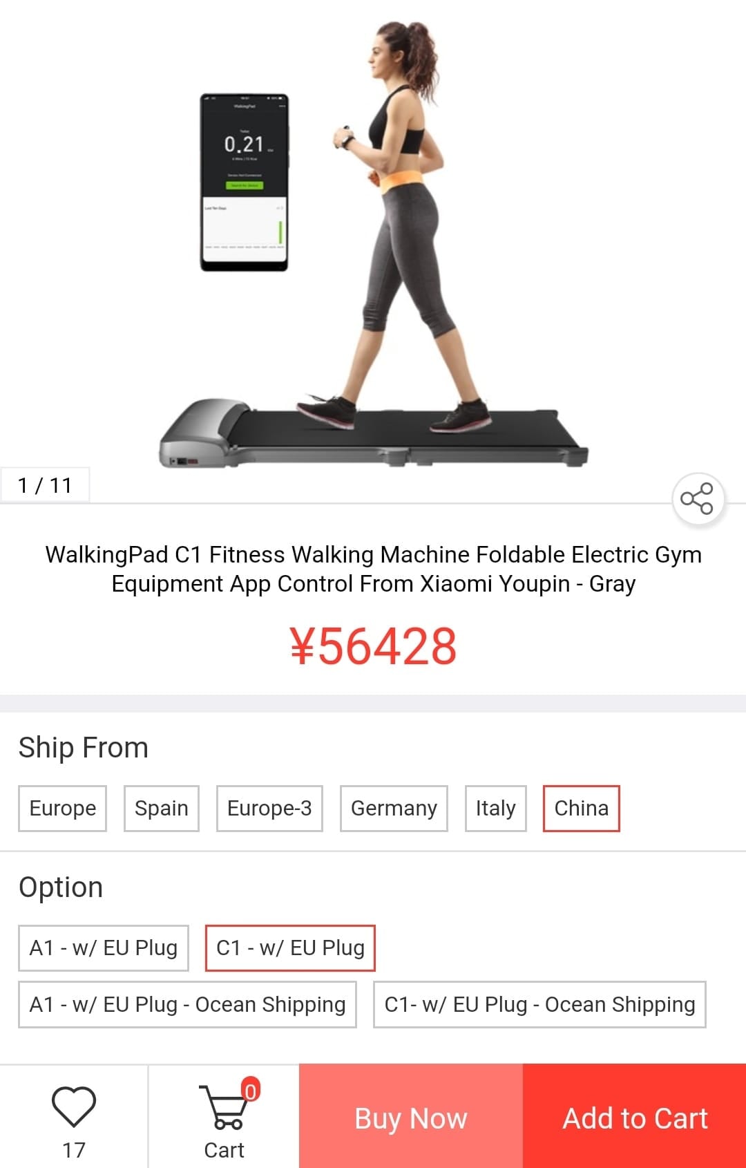Select Spain as ship-from location
The image size is (746, 1168).
coord(161,808)
